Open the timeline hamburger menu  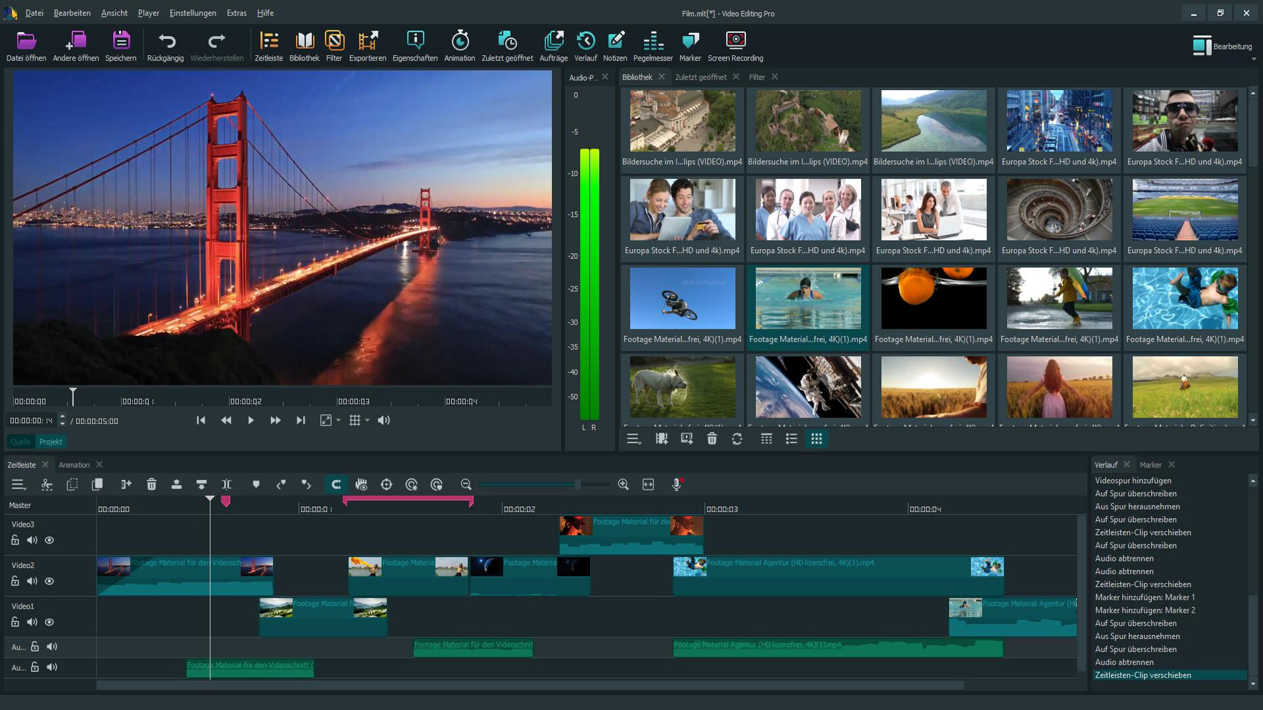pos(19,485)
